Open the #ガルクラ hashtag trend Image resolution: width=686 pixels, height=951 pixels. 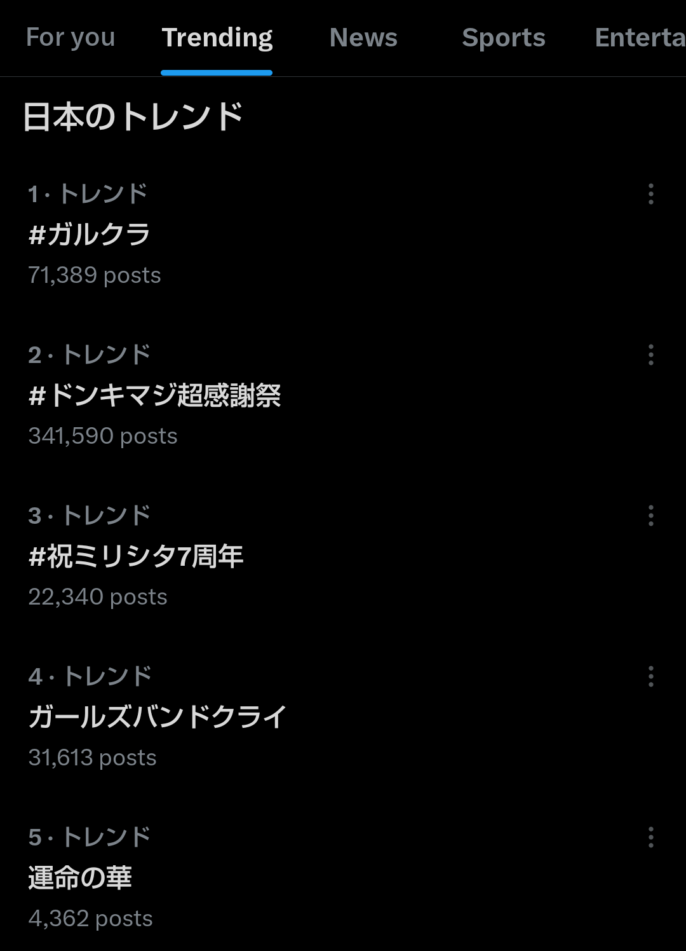pyautogui.click(x=90, y=235)
